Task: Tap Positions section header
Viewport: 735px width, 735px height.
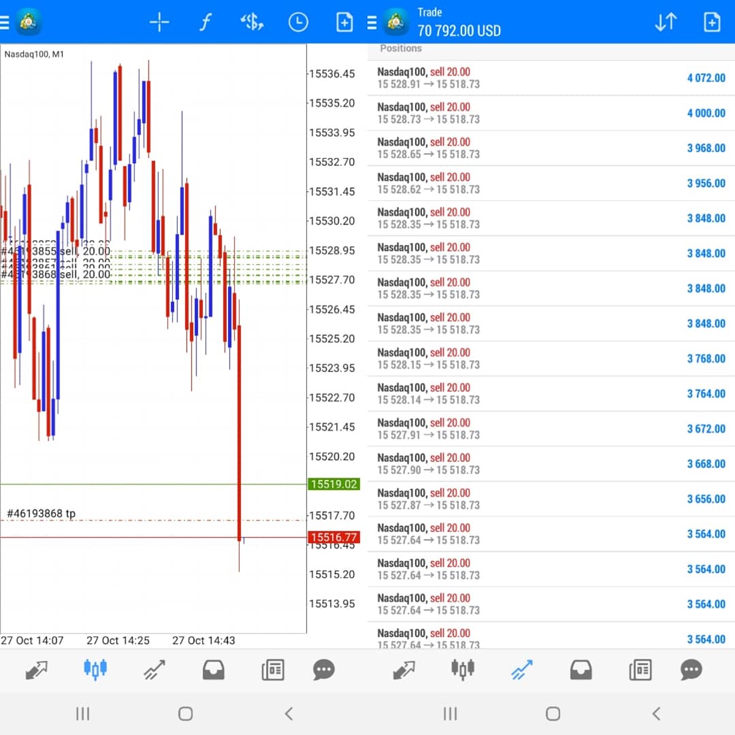Action: point(401,48)
